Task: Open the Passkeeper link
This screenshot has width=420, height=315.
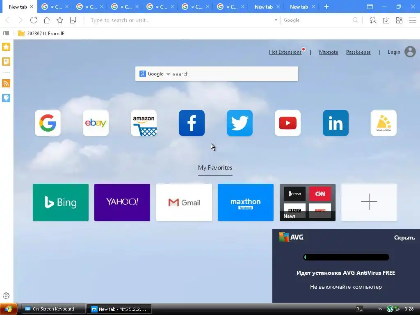Action: click(x=358, y=52)
